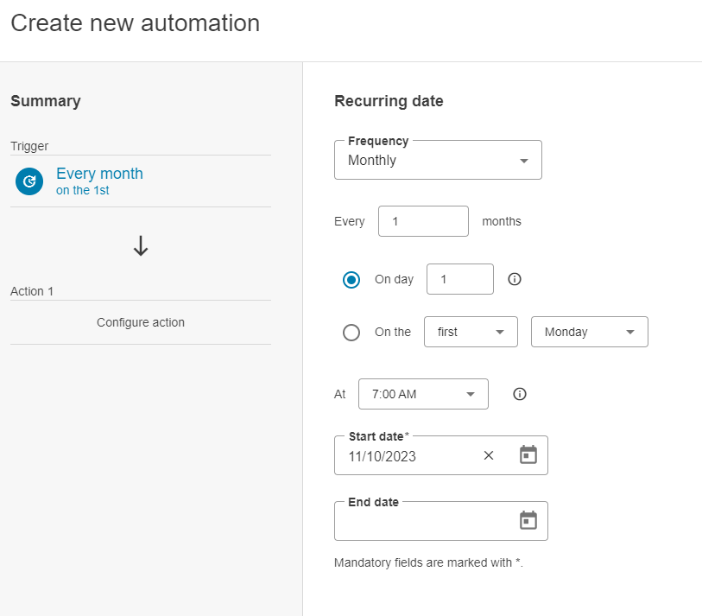Click the X to clear the Start date
702x616 pixels.
488,455
